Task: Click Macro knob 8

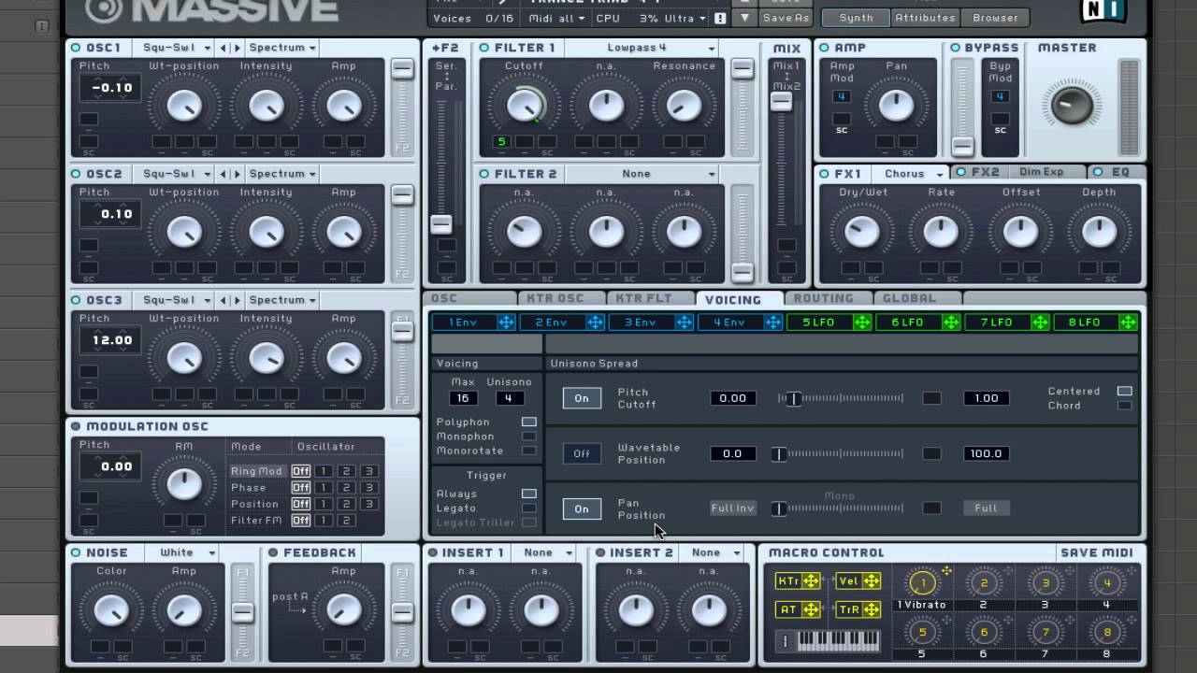Action: pos(1107,633)
